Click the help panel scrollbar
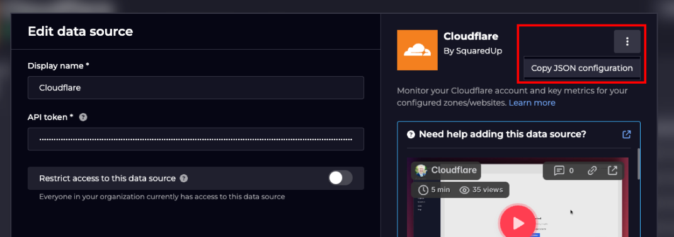Viewport: 674px width, 237px height. point(638,164)
